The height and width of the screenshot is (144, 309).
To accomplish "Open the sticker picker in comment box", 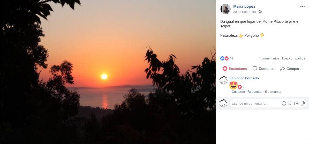I will (303, 104).
